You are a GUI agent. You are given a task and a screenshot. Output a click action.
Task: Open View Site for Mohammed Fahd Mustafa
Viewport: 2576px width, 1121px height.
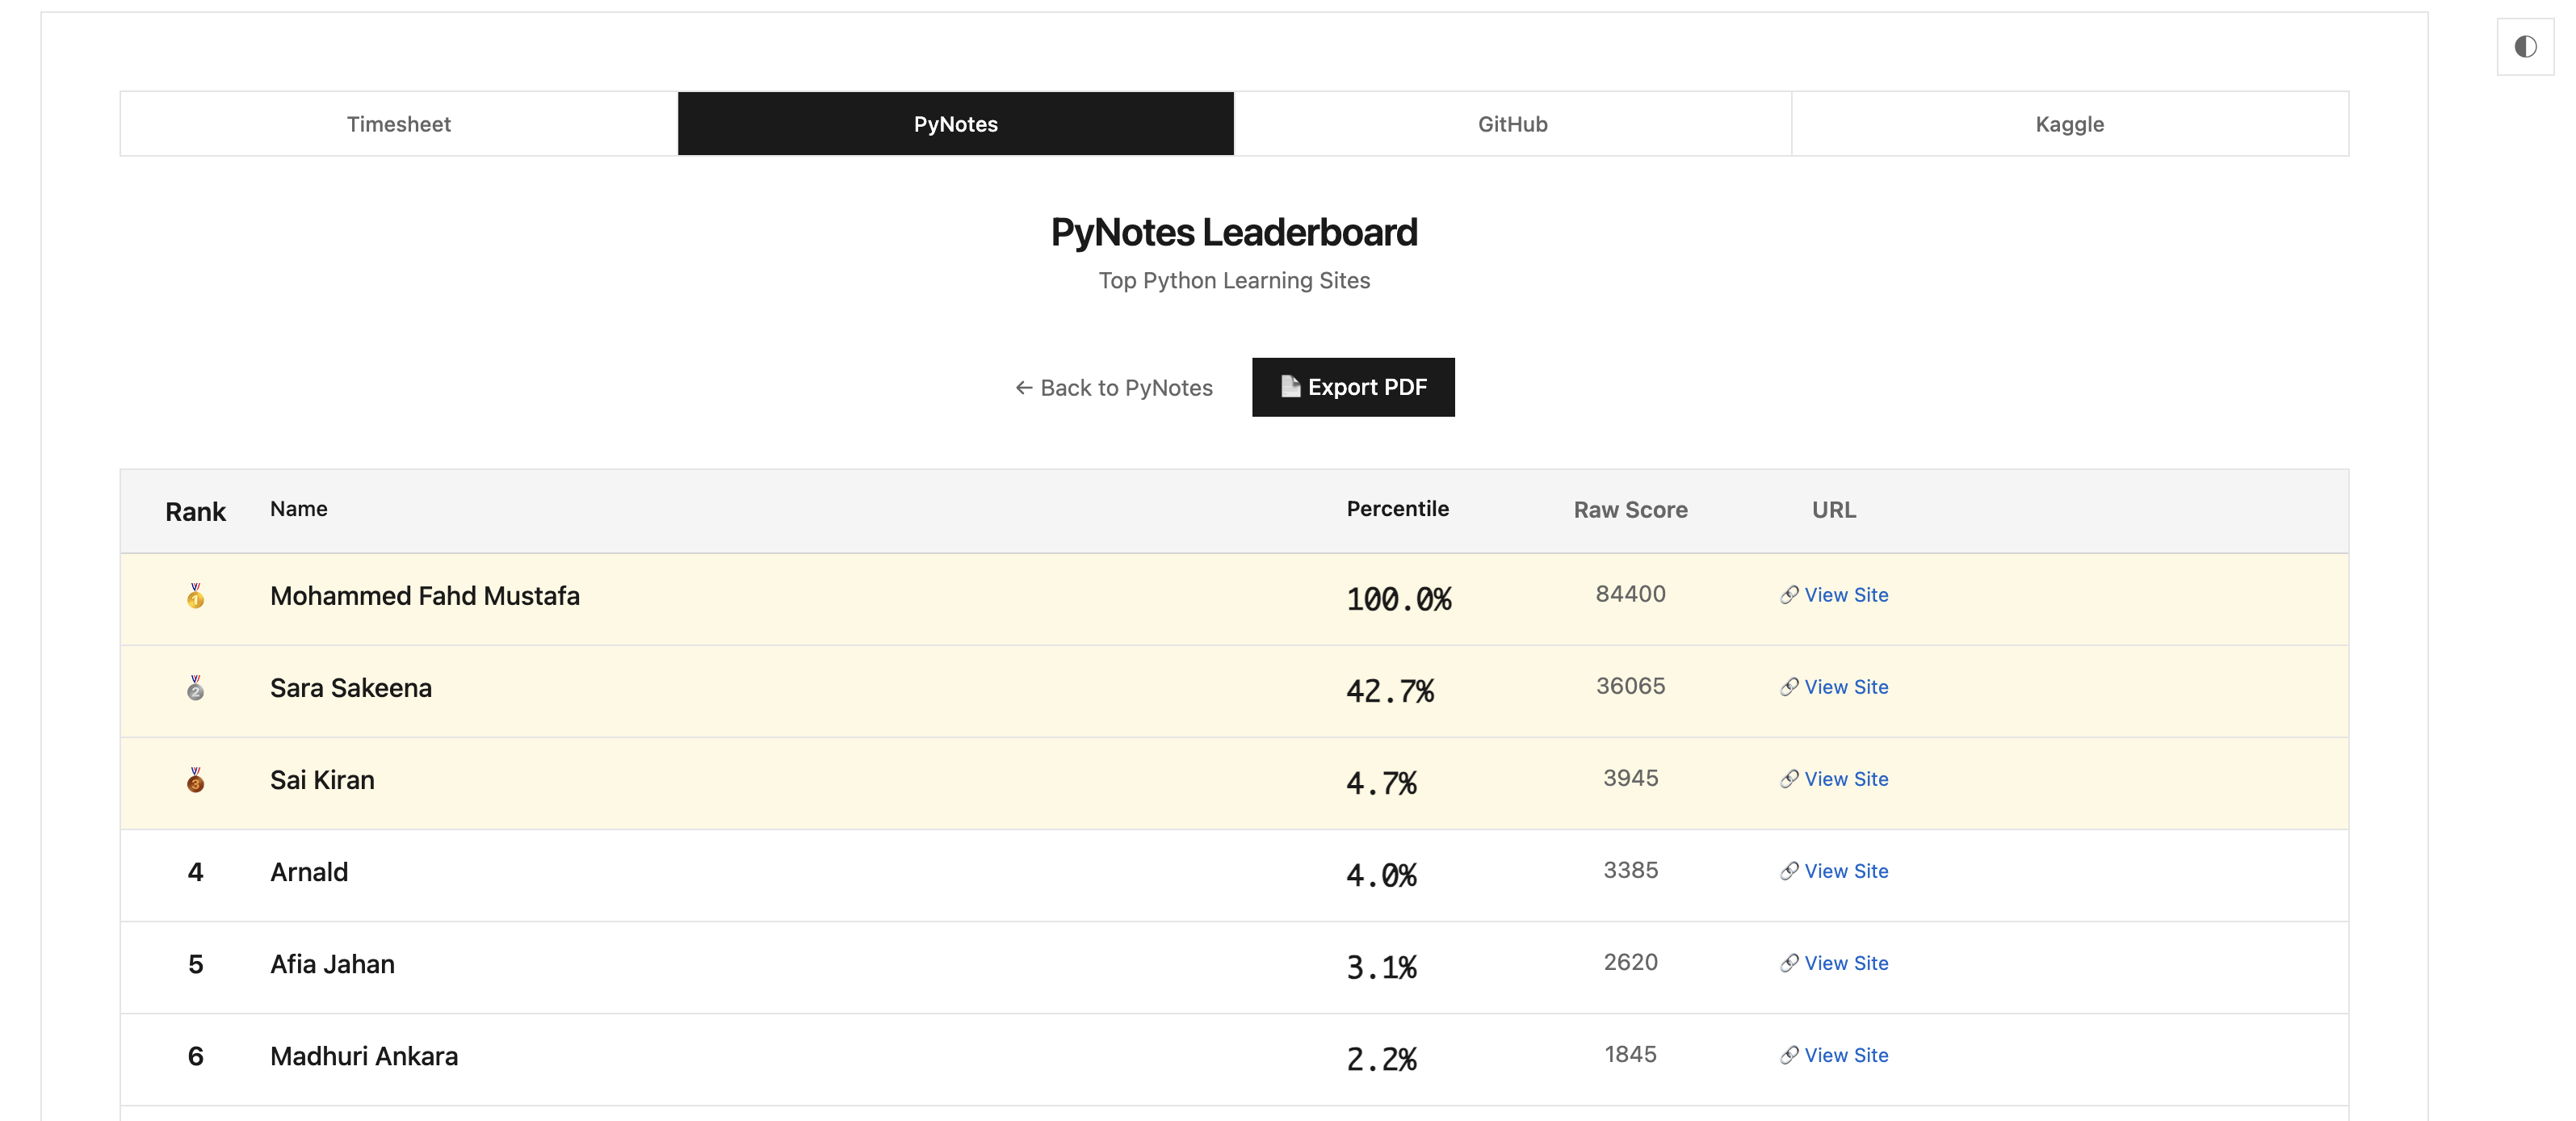pos(1845,595)
